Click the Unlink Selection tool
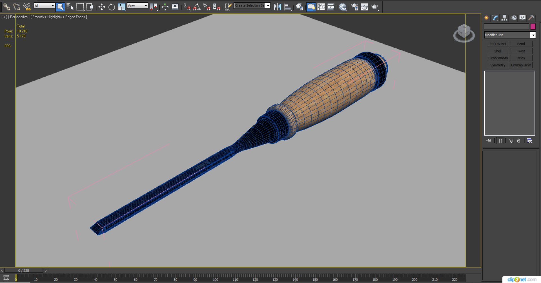This screenshot has width=541, height=283. (x=17, y=6)
